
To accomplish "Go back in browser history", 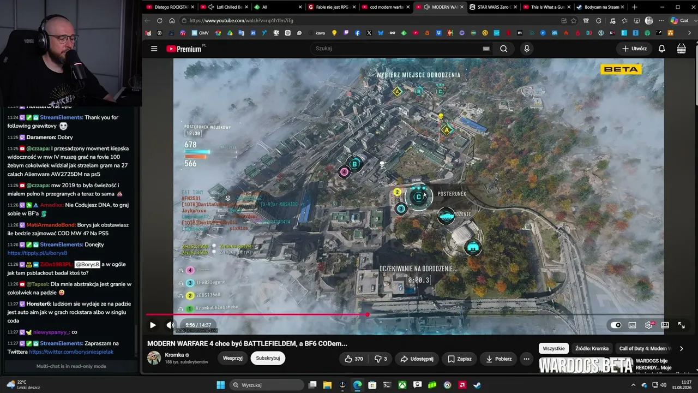I will click(147, 21).
